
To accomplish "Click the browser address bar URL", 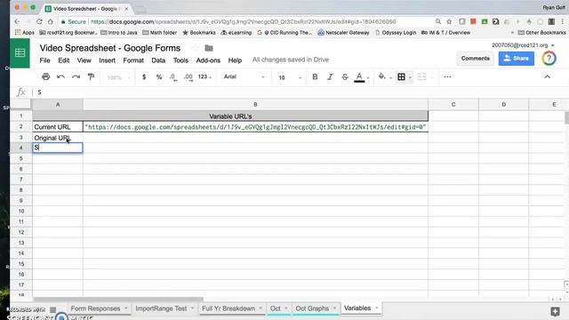I will click(x=243, y=21).
